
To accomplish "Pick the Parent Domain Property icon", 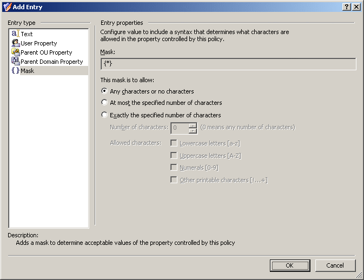I will (15, 61).
